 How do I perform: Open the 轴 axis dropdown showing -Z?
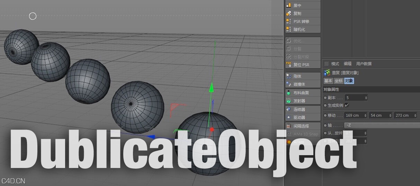[382, 125]
